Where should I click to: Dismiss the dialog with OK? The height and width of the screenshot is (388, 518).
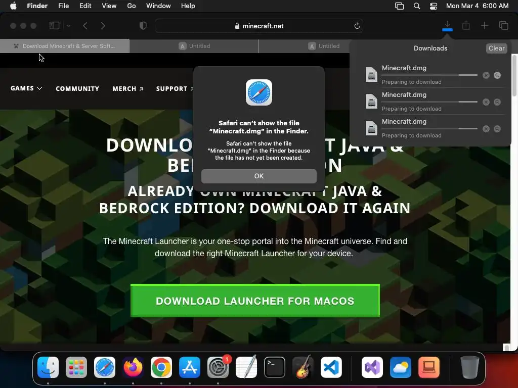tap(258, 176)
